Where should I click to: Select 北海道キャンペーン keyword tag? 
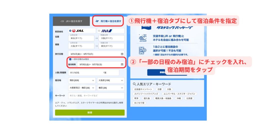[143, 89]
